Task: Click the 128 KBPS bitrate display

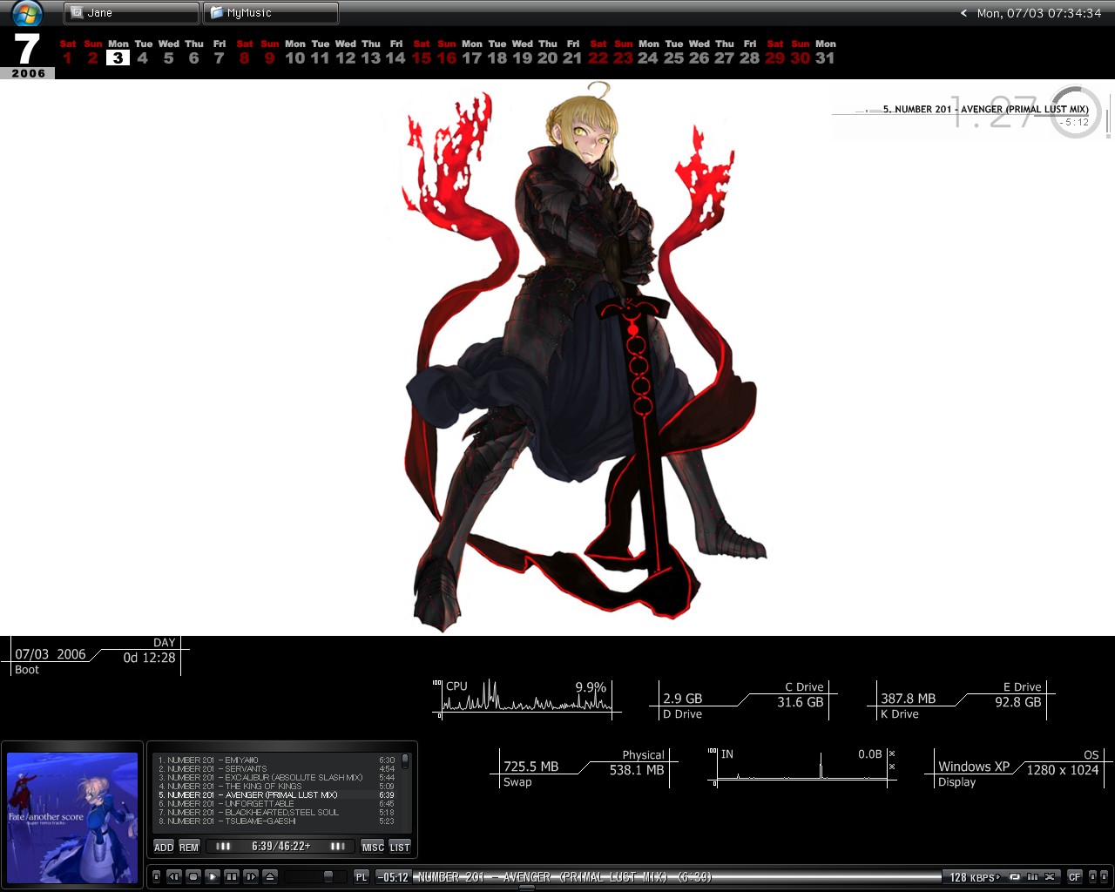Action: click(x=973, y=877)
